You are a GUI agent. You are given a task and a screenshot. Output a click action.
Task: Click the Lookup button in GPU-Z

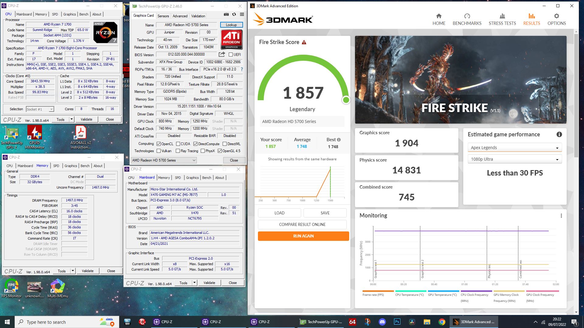click(x=231, y=25)
